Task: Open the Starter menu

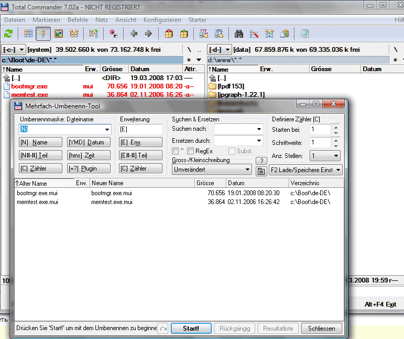Action: pos(198,20)
